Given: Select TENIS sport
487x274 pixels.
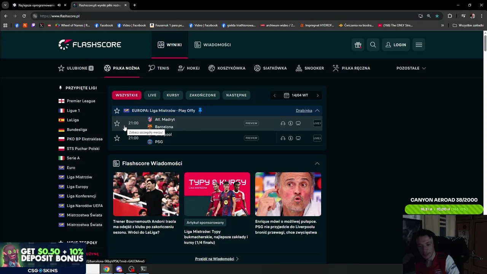Looking at the screenshot, I should click(x=159, y=68).
